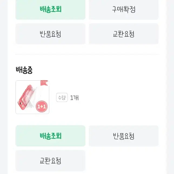The image size is (174, 174).
Task: Click the blank area right of 1개 quantity
Action: (119, 98)
